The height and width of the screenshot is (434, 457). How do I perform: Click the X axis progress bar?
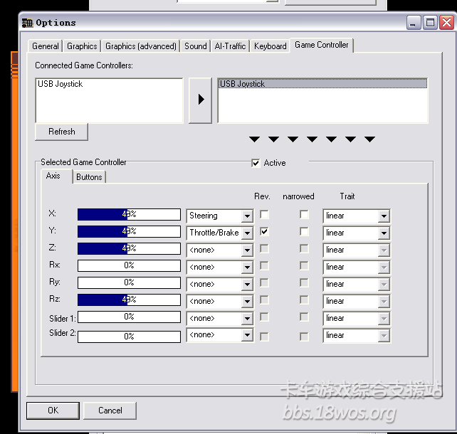129,215
